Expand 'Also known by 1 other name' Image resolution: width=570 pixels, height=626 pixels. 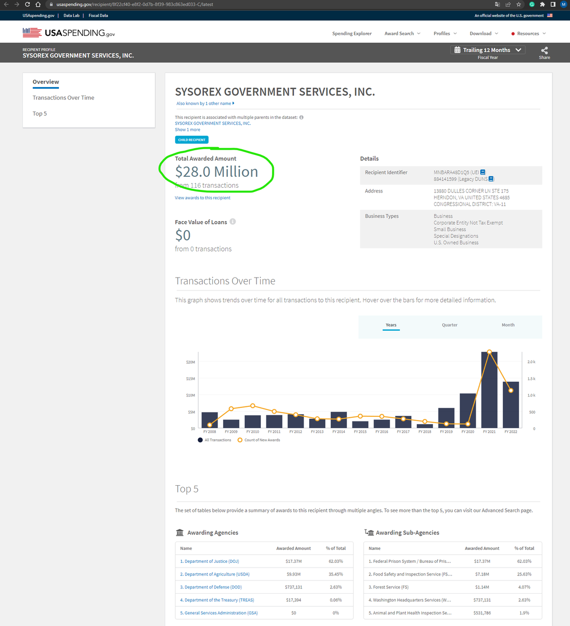tap(205, 103)
